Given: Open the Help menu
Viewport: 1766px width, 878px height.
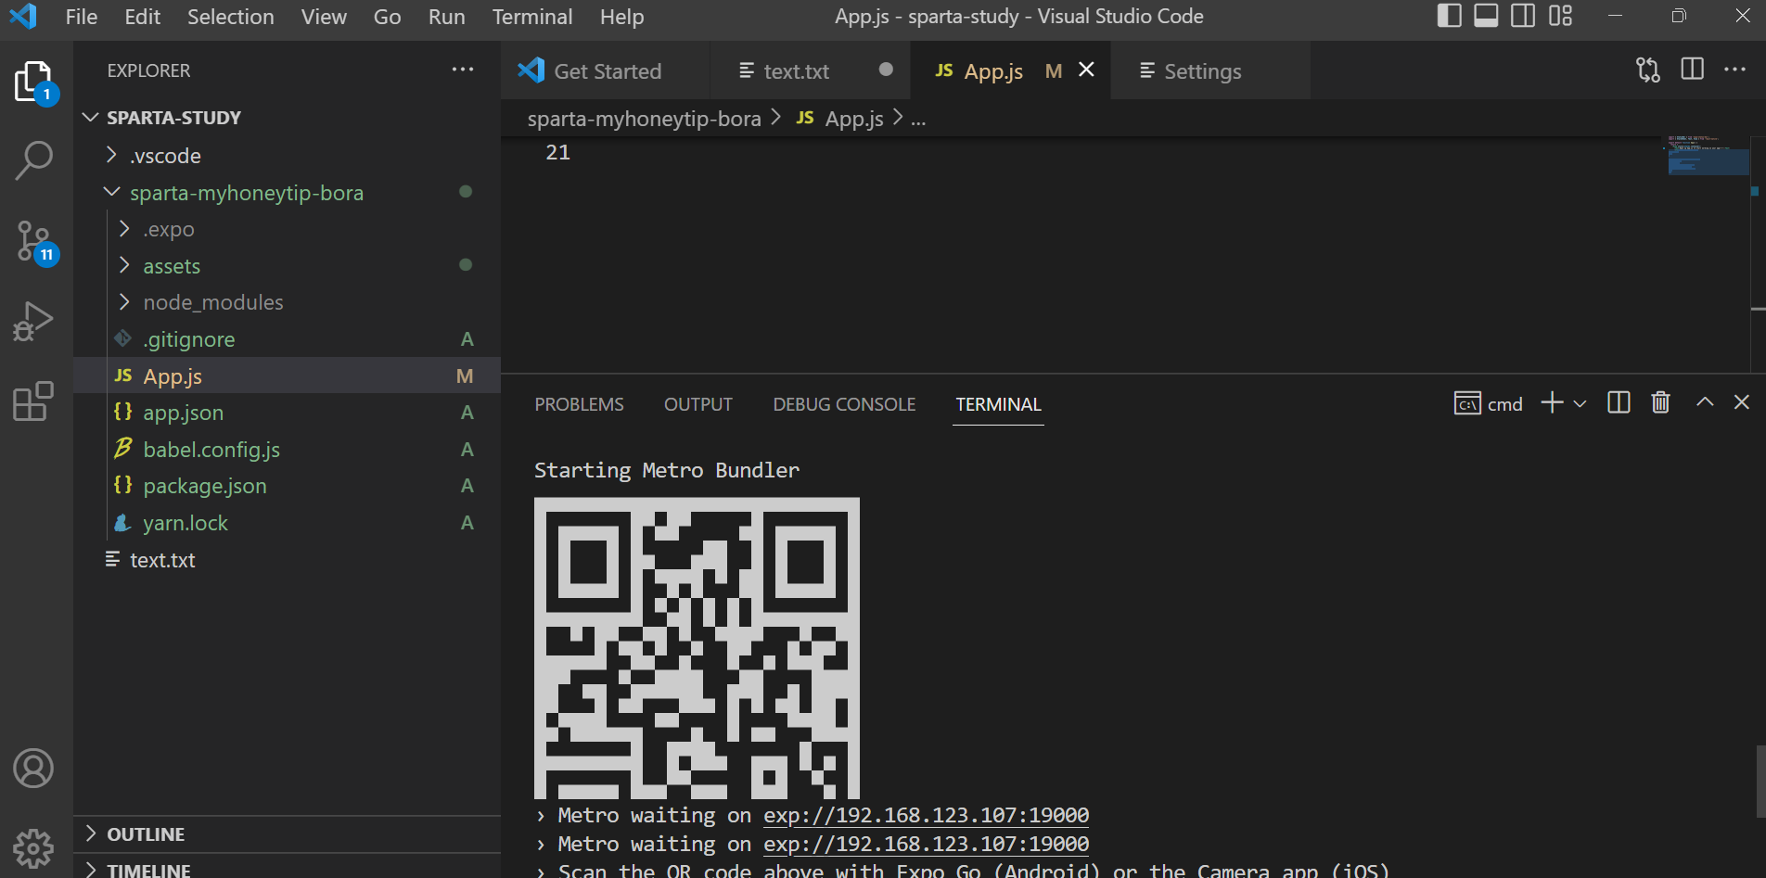Looking at the screenshot, I should click(621, 17).
